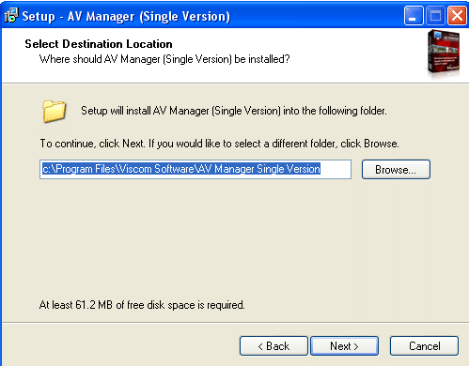Viewport: 469px width, 366px height.
Task: Click the setup installer icon in title bar
Action: (11, 16)
